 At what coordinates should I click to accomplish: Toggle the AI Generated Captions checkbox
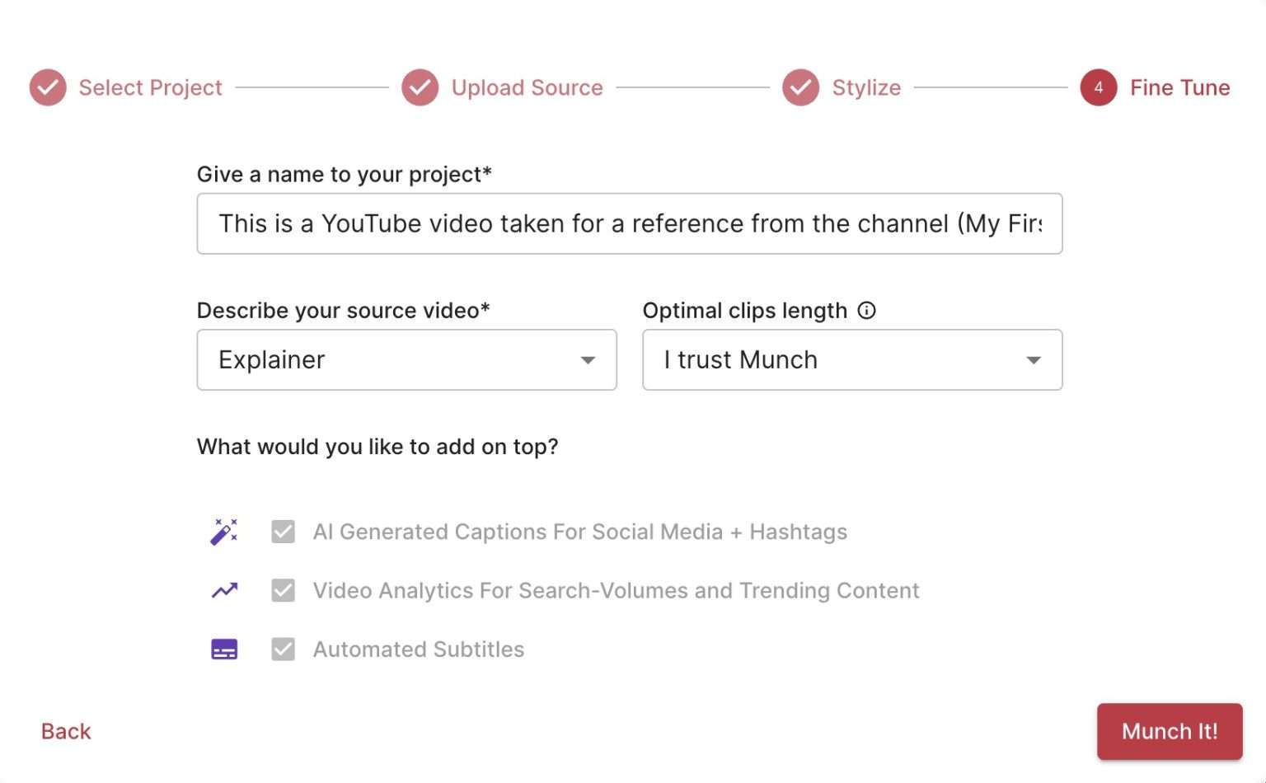pos(283,532)
